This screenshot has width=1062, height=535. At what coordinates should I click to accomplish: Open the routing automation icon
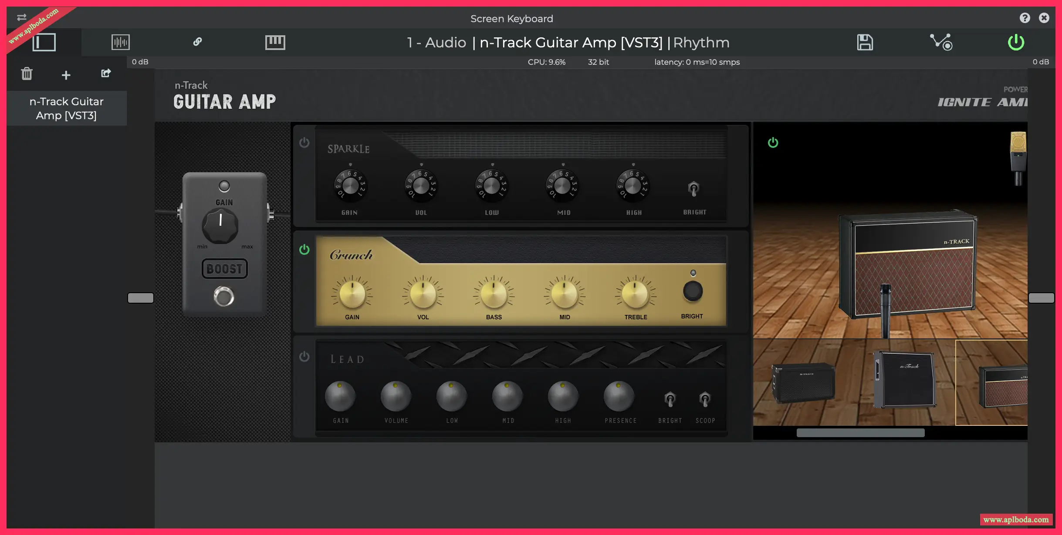tap(941, 42)
